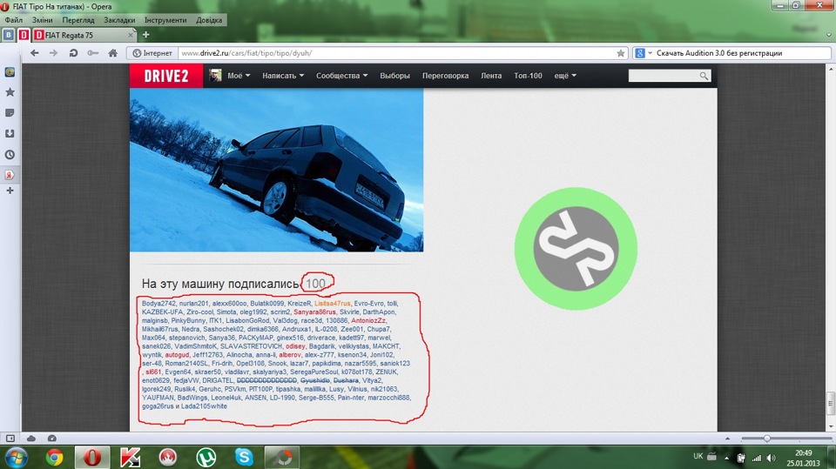Click the DRIVE2 logo
836x469 pixels.
pos(165,76)
